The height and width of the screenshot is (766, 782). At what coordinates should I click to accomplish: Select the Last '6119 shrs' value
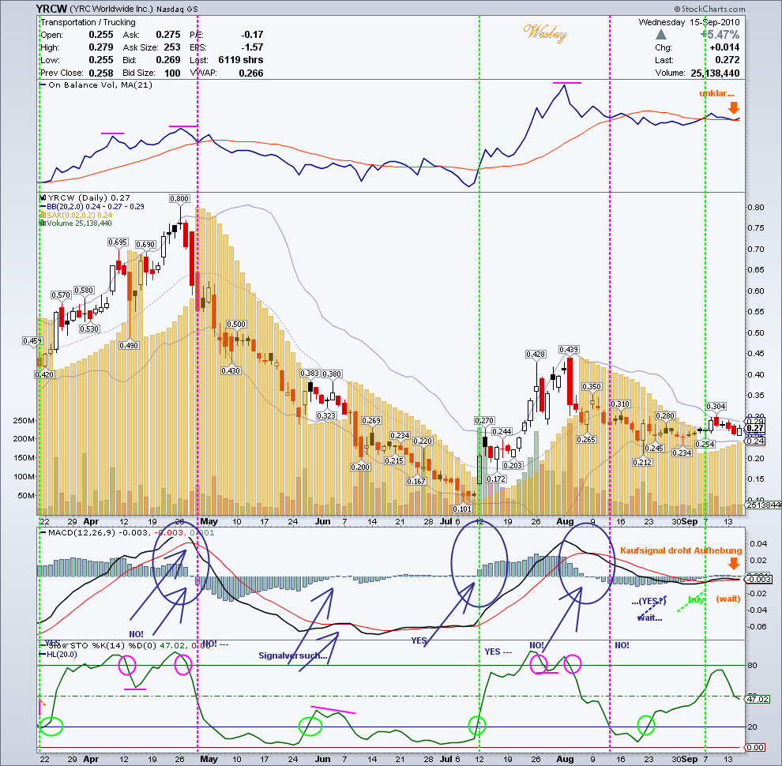click(x=241, y=60)
